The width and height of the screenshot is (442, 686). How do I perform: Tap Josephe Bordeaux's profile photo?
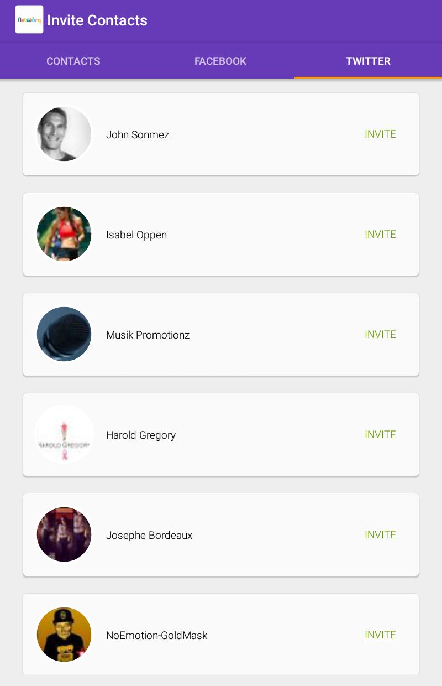[x=64, y=534]
